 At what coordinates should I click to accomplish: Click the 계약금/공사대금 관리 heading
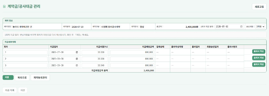[24, 7]
